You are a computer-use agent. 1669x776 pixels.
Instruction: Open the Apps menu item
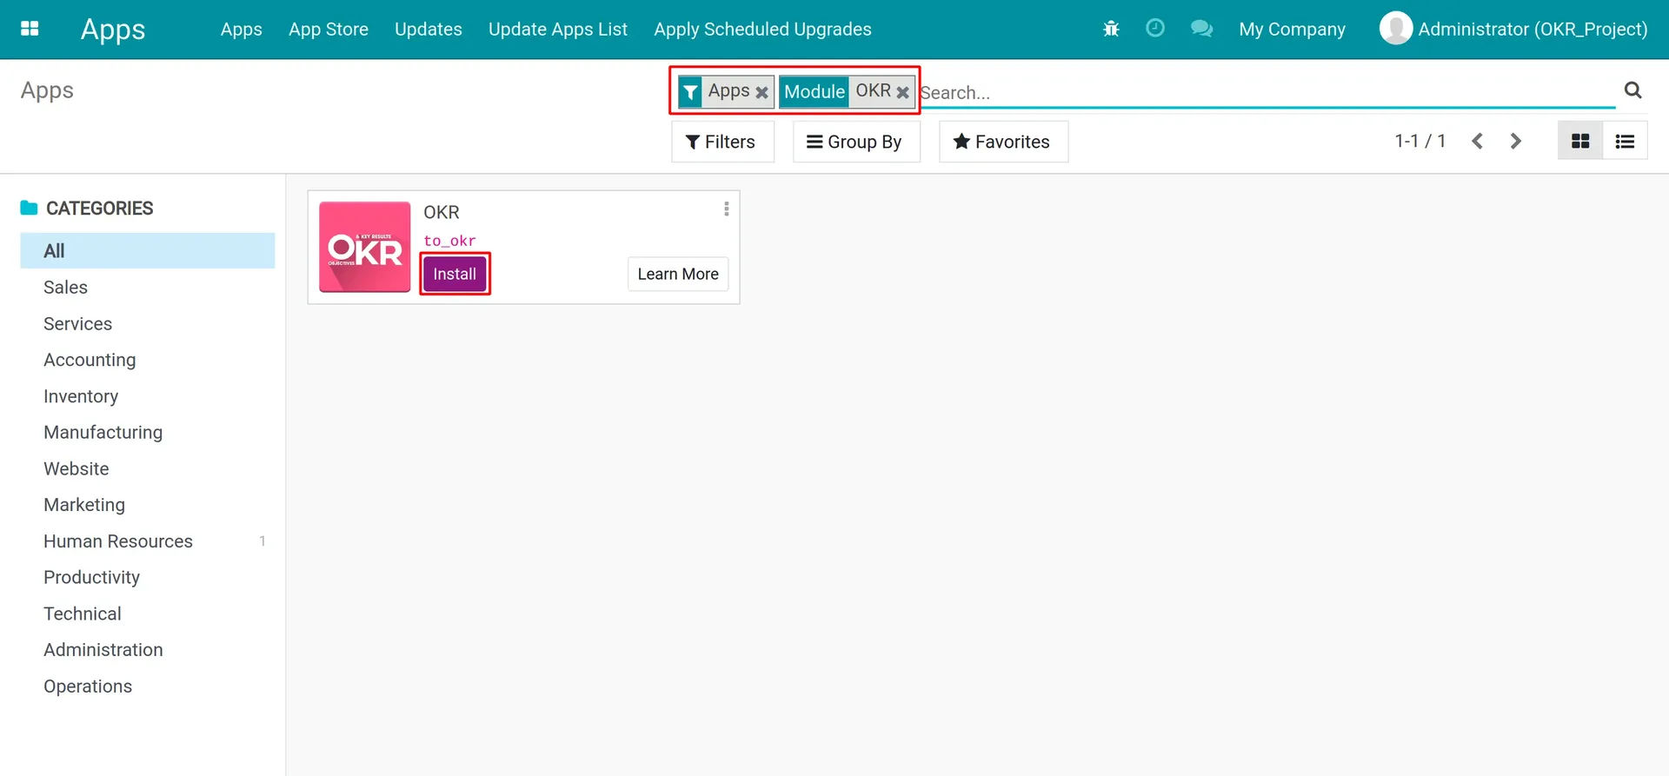coord(241,30)
